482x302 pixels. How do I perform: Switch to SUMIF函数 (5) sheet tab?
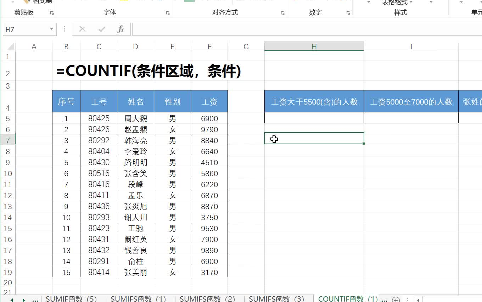71,299
